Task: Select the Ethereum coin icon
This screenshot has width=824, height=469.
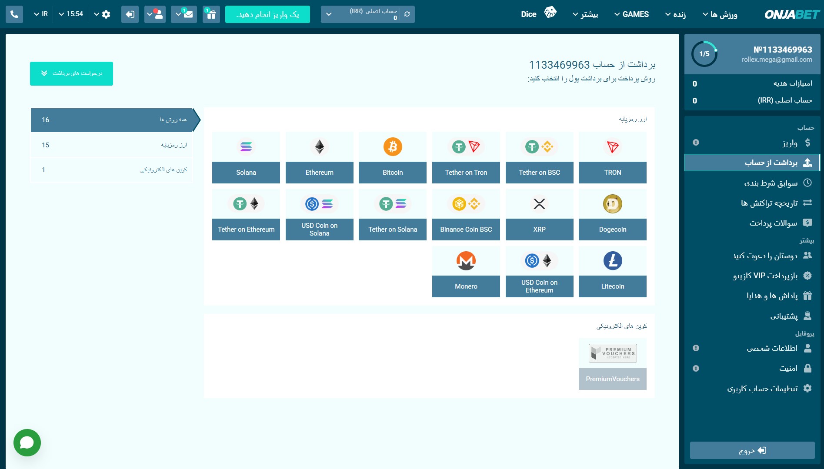Action: tap(320, 147)
